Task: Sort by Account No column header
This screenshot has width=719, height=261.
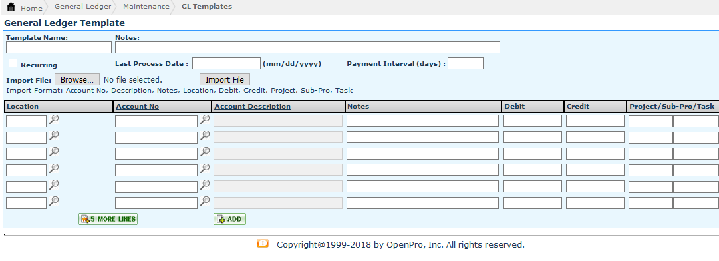Action: click(138, 107)
